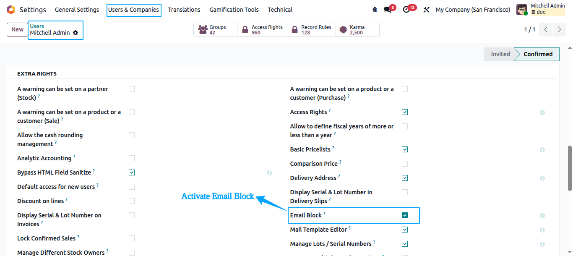Image resolution: width=573 pixels, height=256 pixels.
Task: Click the info icon beside Access Rights
Action: coord(542,112)
